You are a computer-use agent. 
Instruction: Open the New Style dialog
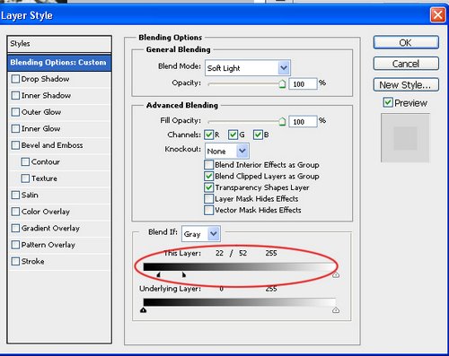point(406,85)
